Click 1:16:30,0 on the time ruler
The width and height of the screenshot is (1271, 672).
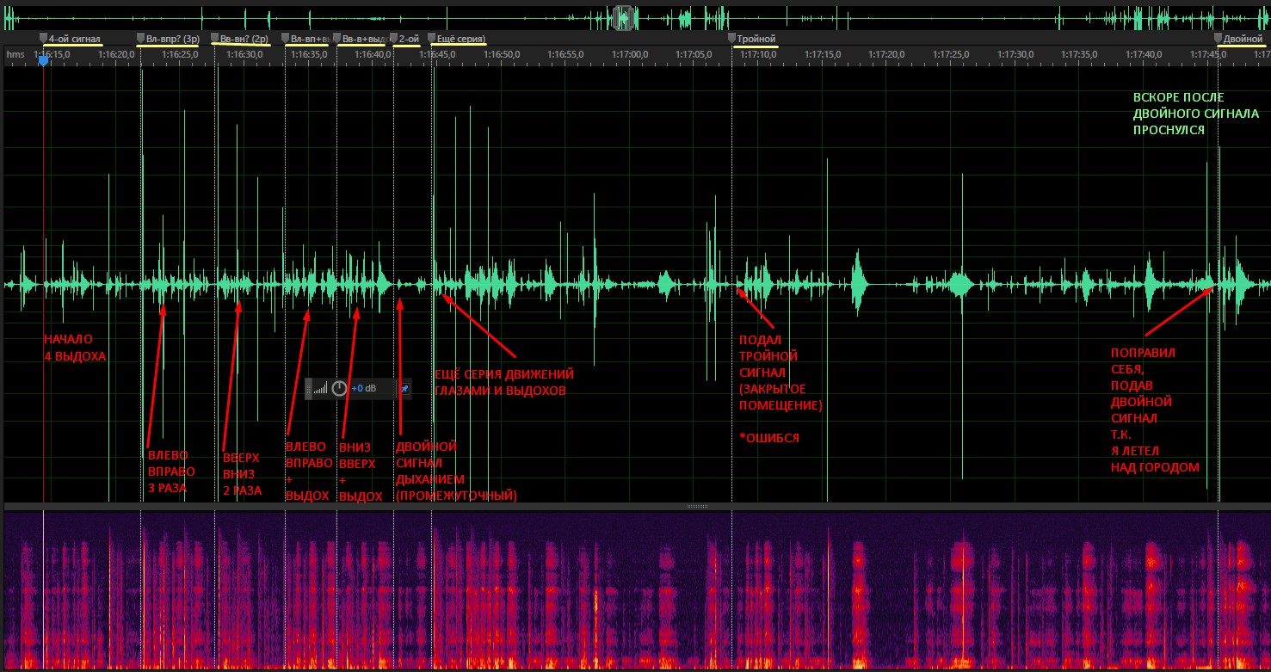coord(244,54)
